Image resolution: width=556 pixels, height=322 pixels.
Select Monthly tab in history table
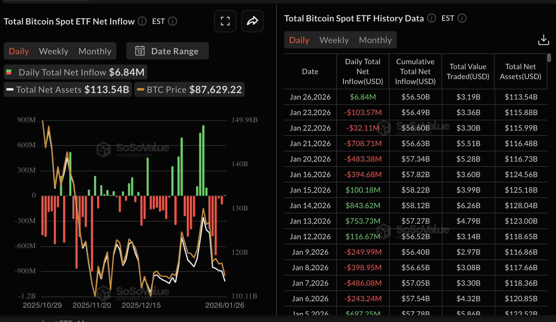tap(375, 40)
